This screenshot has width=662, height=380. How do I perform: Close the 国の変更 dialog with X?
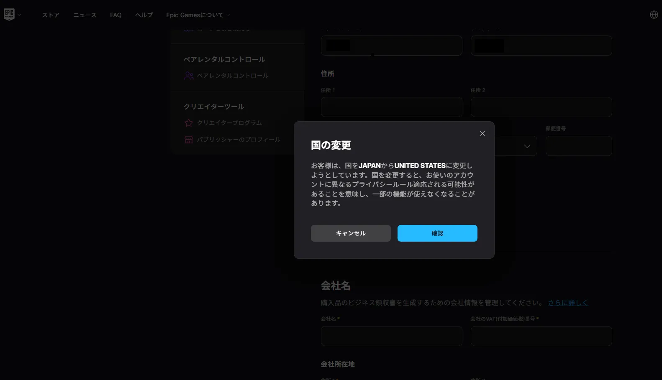point(482,133)
